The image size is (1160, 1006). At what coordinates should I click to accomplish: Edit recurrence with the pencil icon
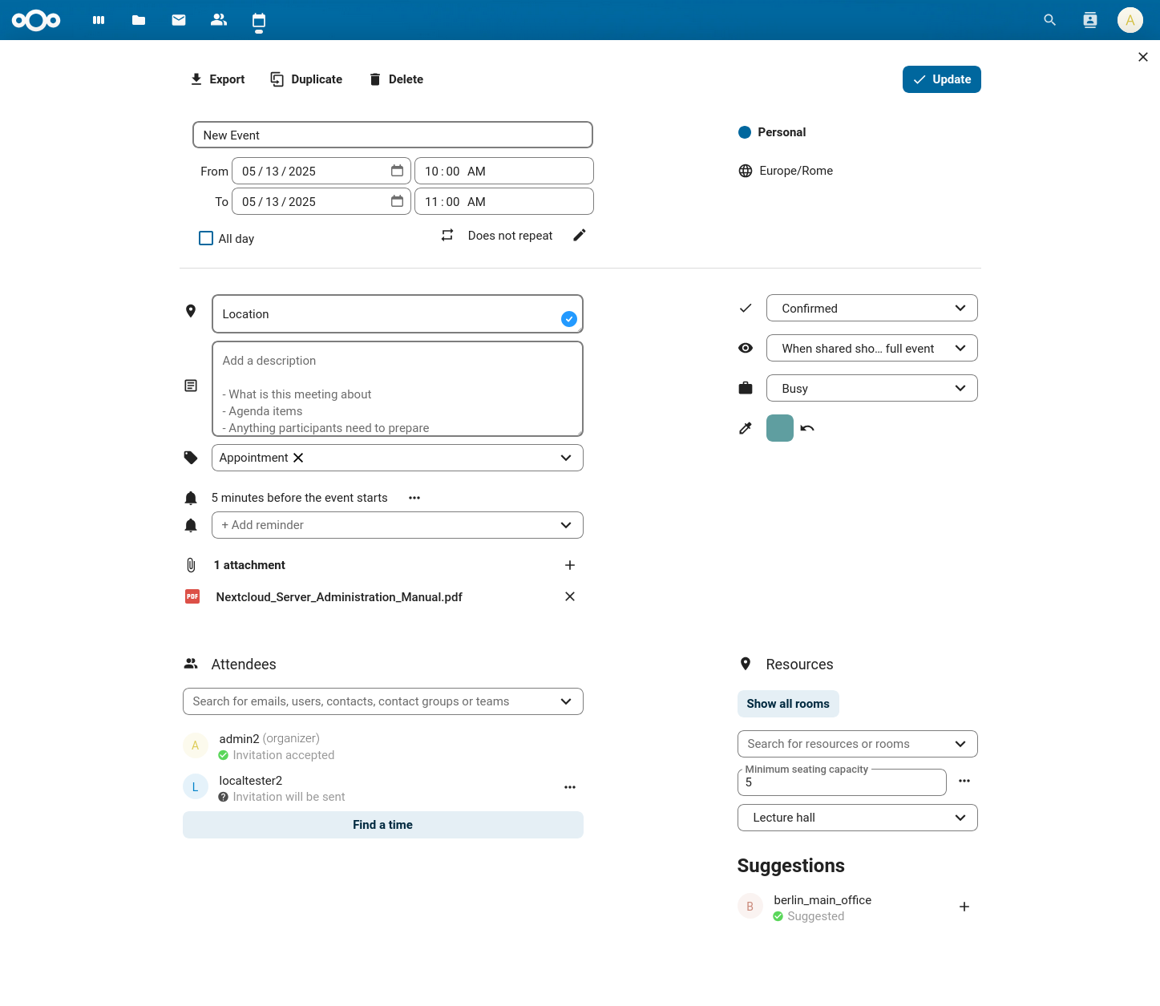tap(580, 235)
